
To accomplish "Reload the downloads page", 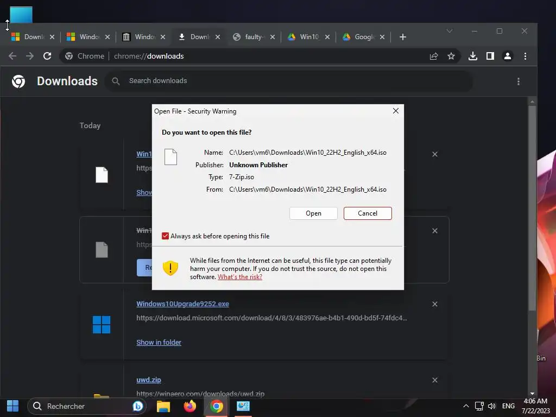I will pyautogui.click(x=47, y=56).
